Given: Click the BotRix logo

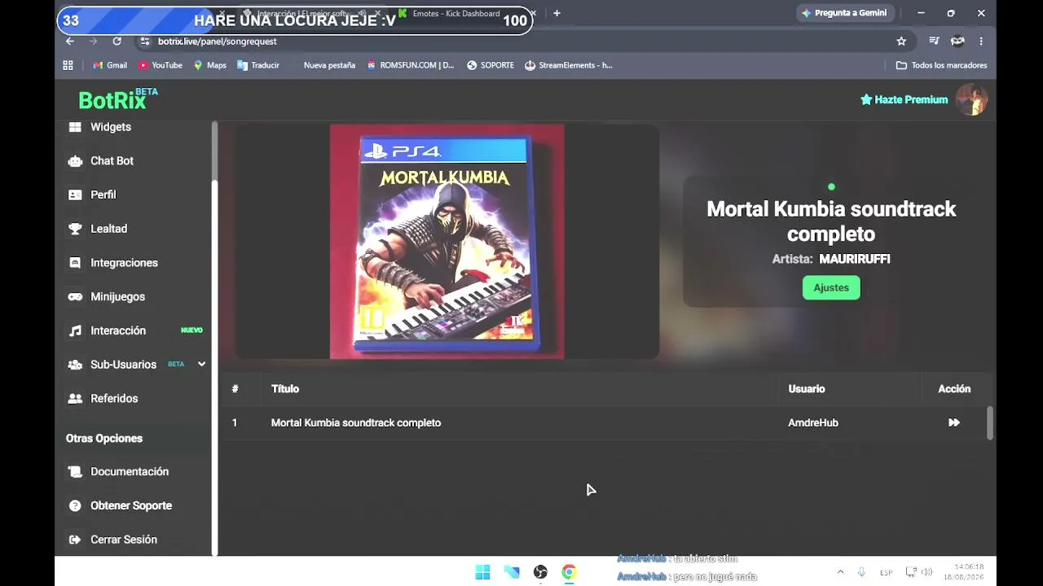Looking at the screenshot, I should point(117,99).
